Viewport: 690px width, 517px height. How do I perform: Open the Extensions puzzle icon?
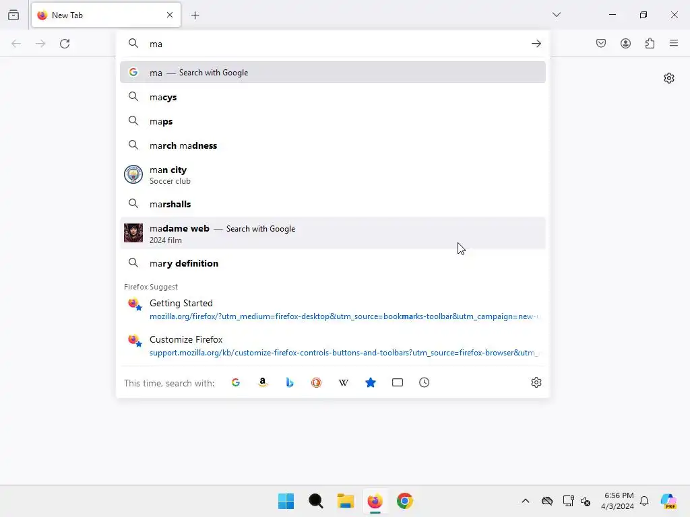650,43
